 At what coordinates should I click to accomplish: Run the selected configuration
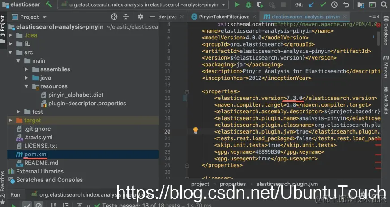pos(237,4)
